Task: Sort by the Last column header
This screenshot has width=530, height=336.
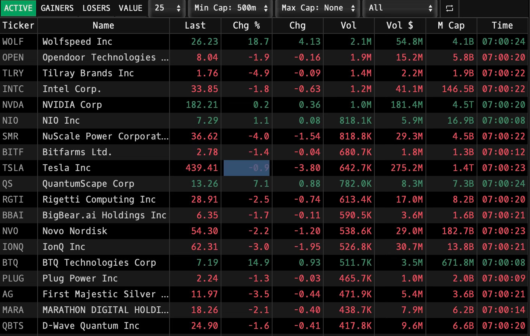Action: [x=195, y=26]
